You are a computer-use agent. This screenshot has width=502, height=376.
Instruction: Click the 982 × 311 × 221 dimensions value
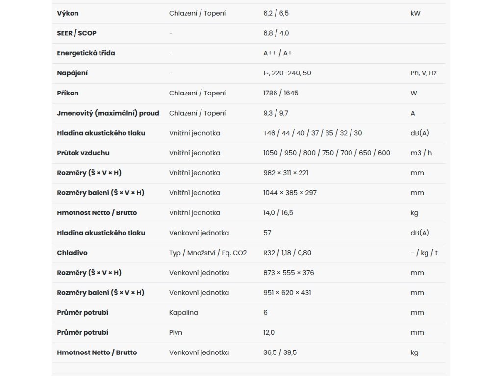(286, 173)
